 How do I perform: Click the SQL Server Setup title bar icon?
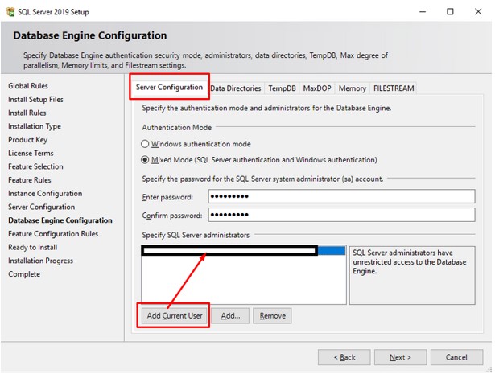10,12
